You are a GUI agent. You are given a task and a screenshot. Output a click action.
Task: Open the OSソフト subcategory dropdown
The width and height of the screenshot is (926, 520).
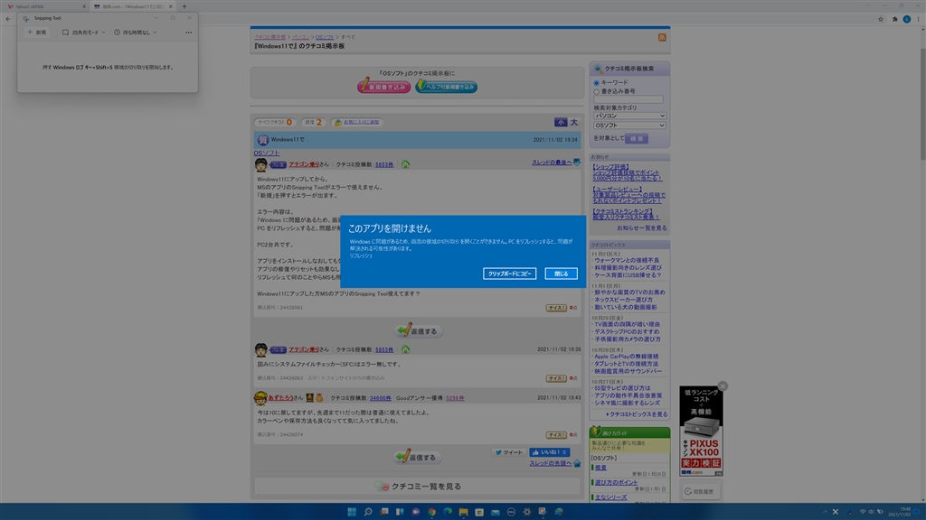tap(629, 125)
